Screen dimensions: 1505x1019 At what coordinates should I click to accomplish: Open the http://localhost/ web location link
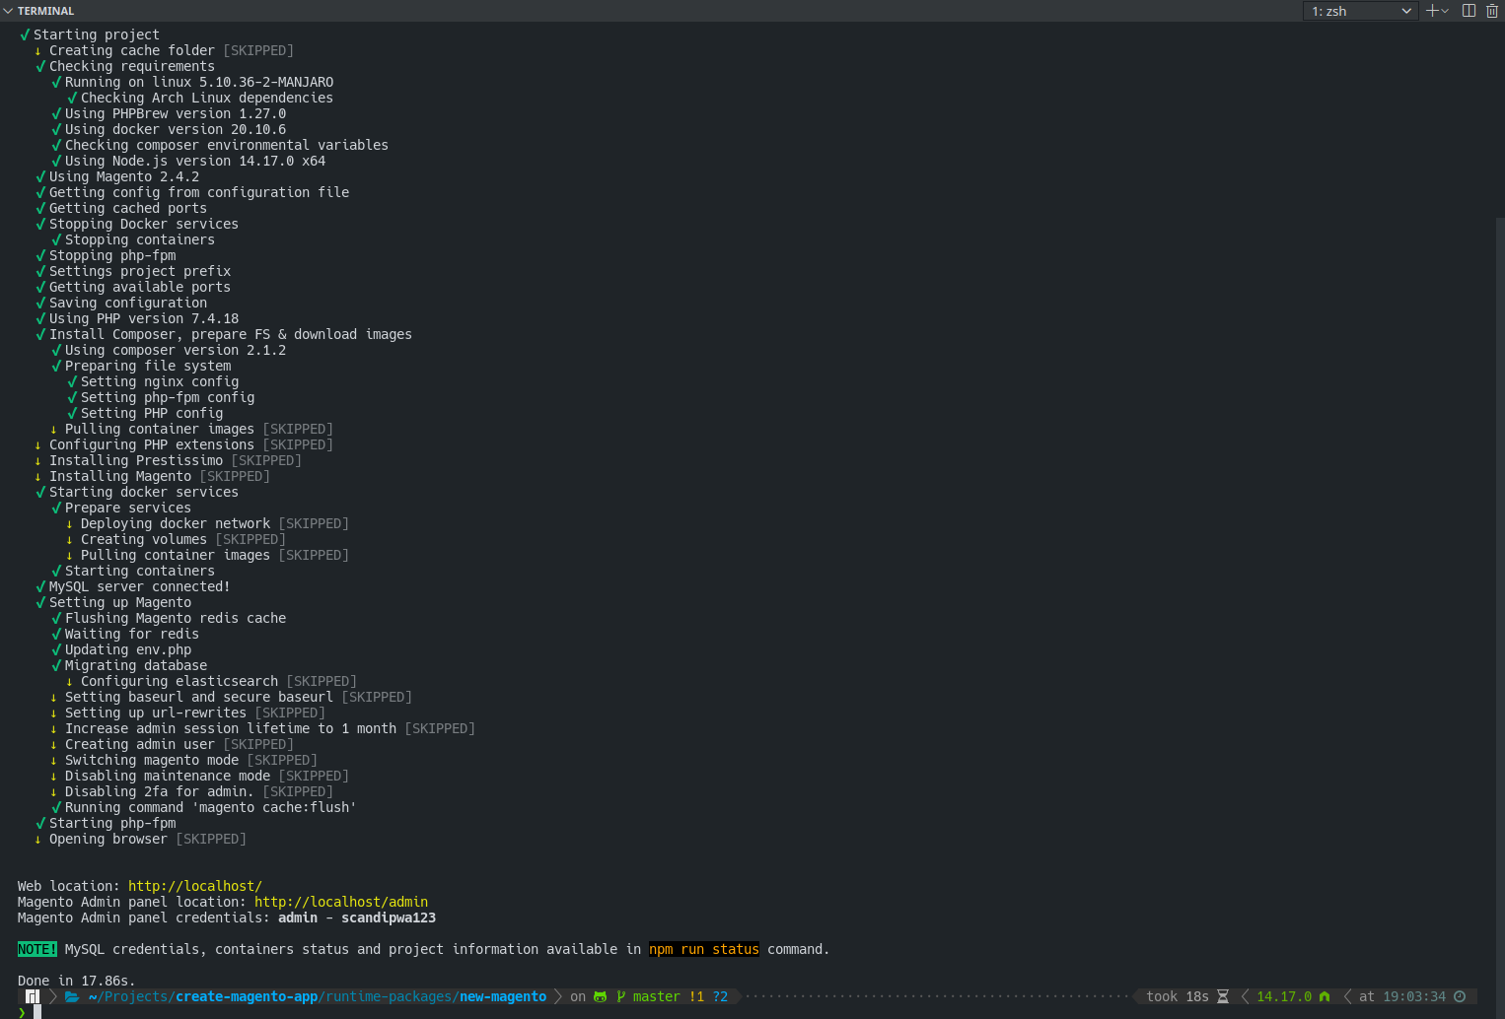click(x=195, y=886)
